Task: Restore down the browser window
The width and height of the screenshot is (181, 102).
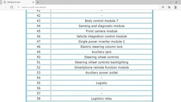Action: tap(176, 2)
